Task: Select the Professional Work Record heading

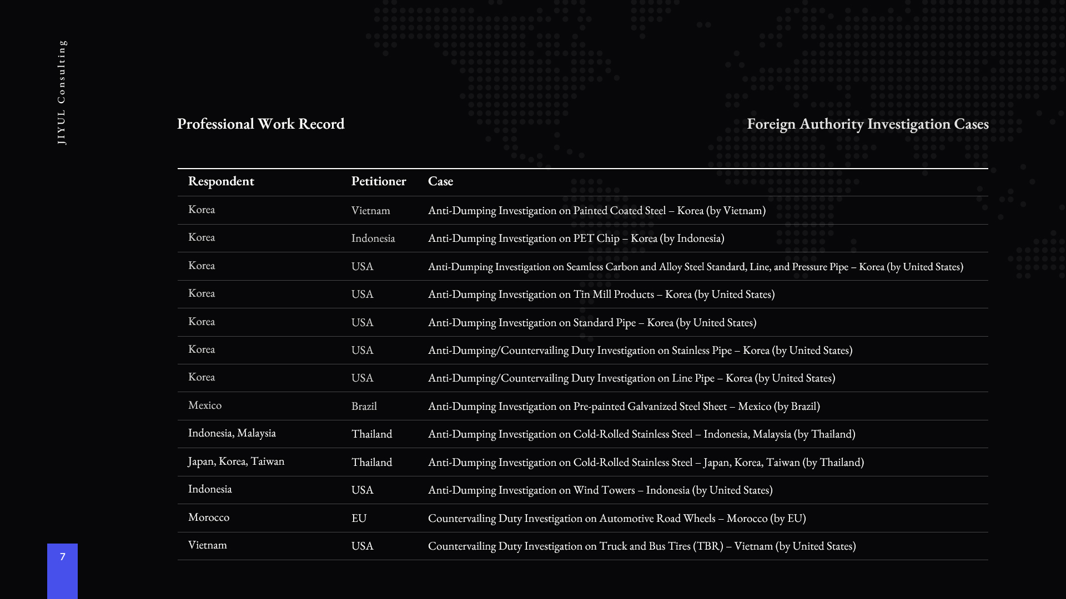Action: [260, 124]
